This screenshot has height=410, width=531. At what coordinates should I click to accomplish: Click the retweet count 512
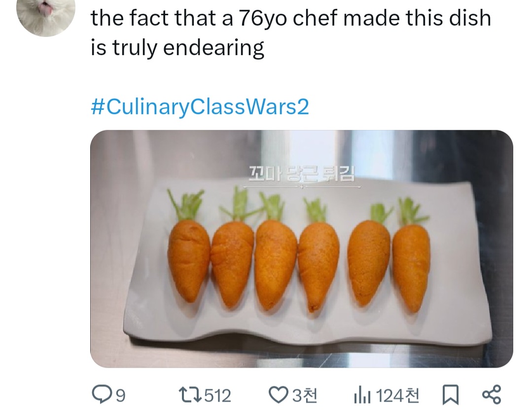click(217, 395)
